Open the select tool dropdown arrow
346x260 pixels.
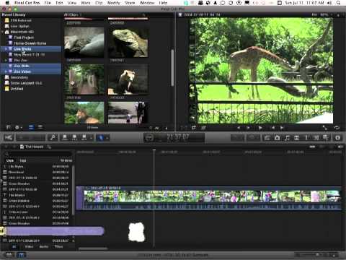[x=107, y=138]
